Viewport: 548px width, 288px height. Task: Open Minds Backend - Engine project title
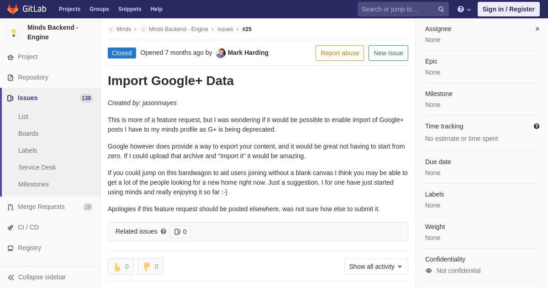[x=53, y=32]
